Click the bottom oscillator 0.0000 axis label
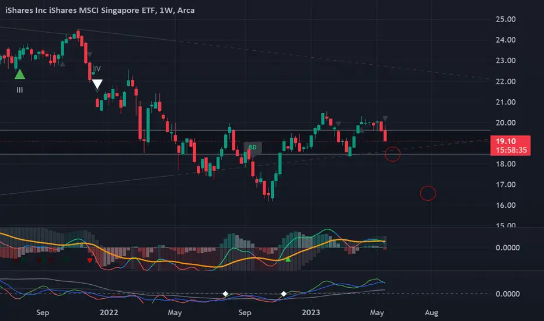Image resolution: width=544 pixels, height=321 pixels. point(508,294)
